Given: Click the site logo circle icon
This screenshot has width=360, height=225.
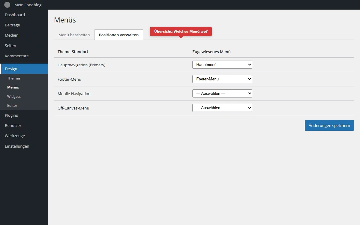Looking at the screenshot, I should [x=7, y=5].
